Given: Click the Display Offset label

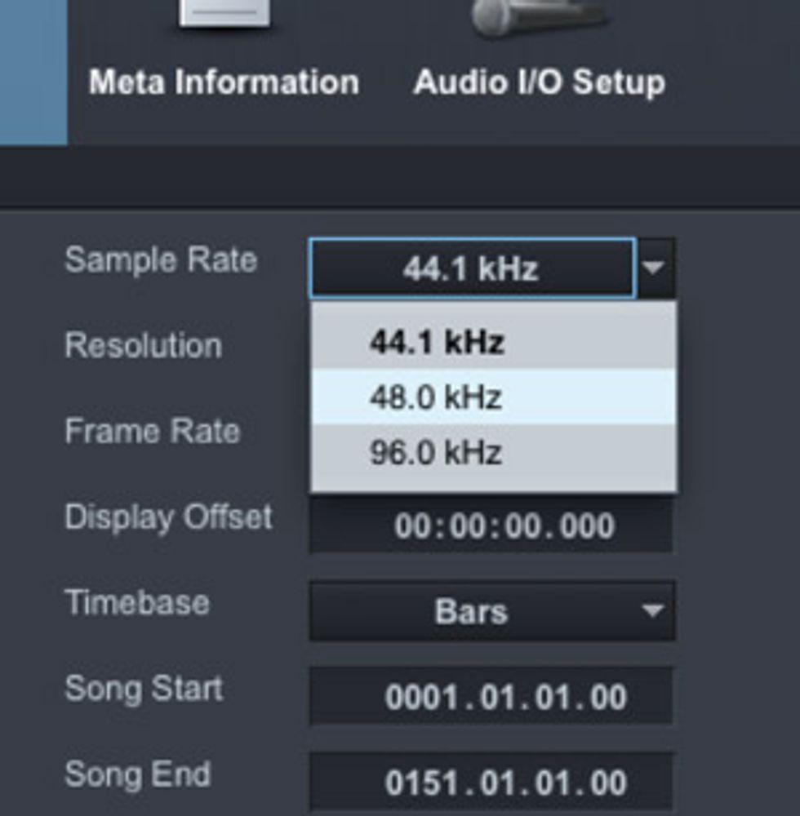Looking at the screenshot, I should [x=168, y=517].
